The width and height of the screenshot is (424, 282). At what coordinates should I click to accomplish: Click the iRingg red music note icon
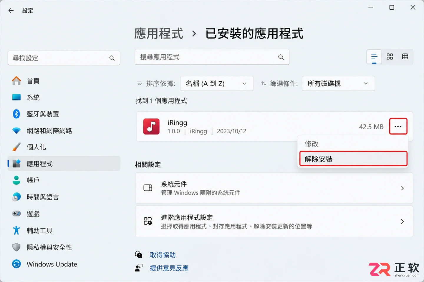[x=151, y=126]
